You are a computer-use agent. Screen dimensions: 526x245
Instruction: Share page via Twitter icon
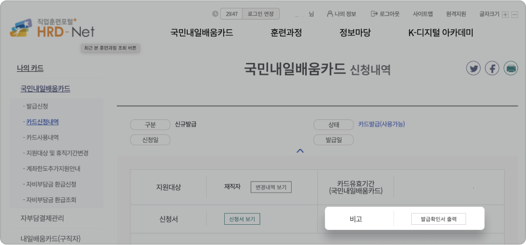pos(474,69)
